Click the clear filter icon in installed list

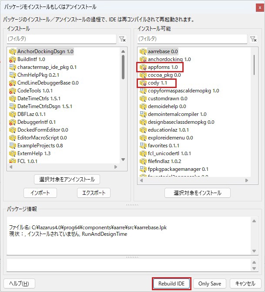123,39
